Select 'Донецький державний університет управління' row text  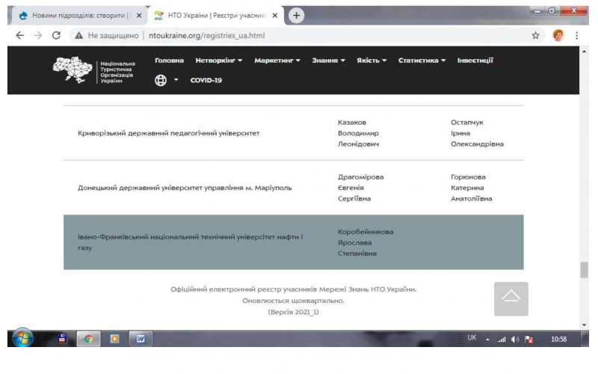(185, 188)
